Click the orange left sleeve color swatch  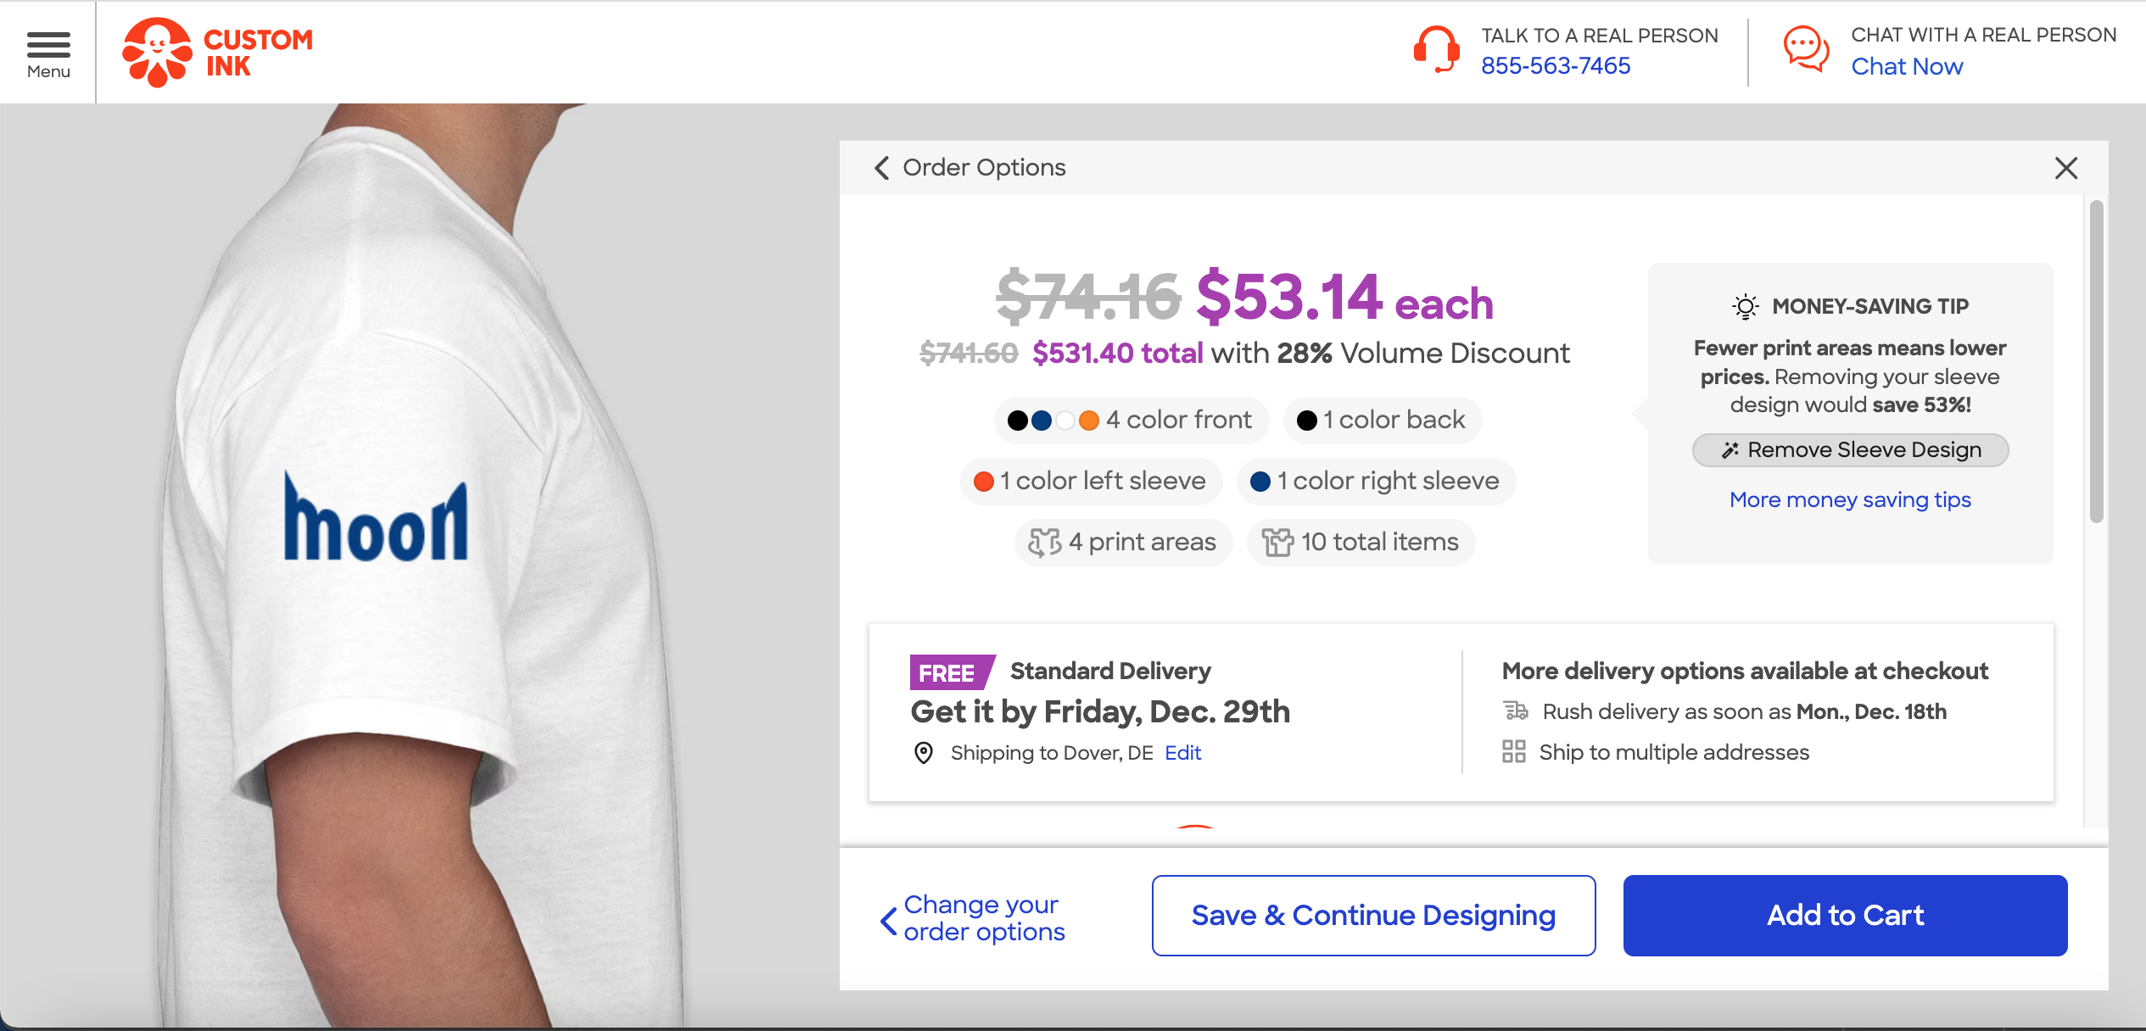(984, 482)
